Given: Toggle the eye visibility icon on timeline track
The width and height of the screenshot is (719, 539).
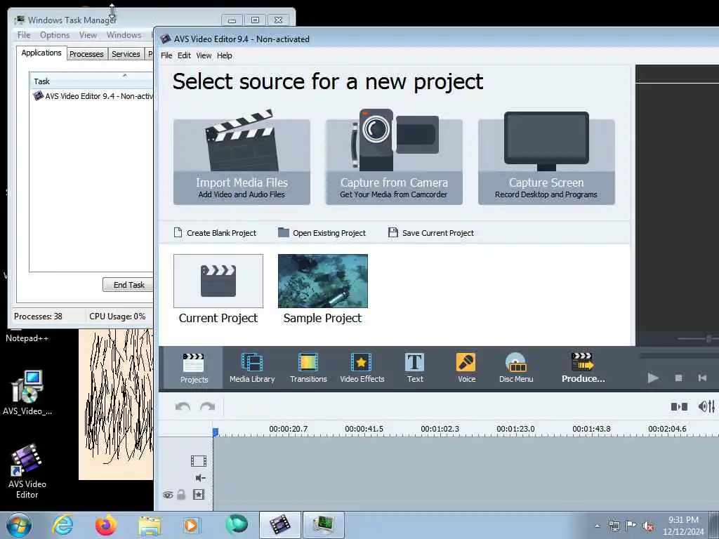Looking at the screenshot, I should tap(168, 495).
